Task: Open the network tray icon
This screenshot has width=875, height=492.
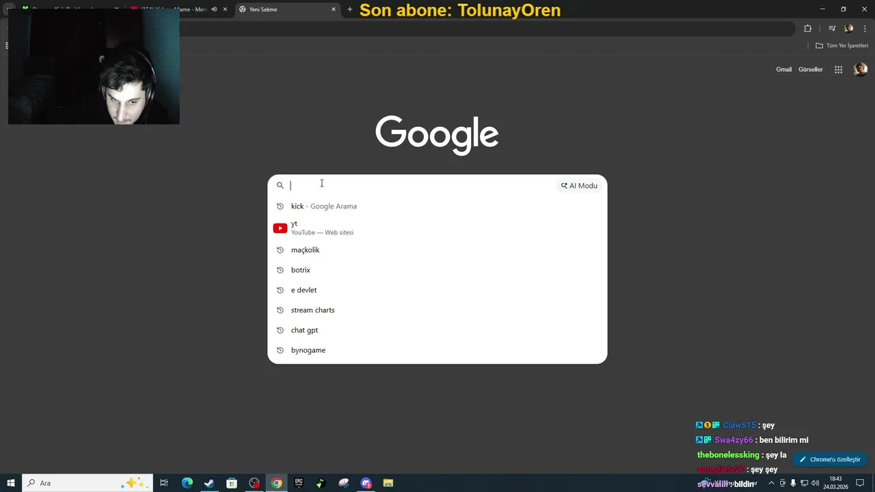Action: pyautogui.click(x=804, y=483)
